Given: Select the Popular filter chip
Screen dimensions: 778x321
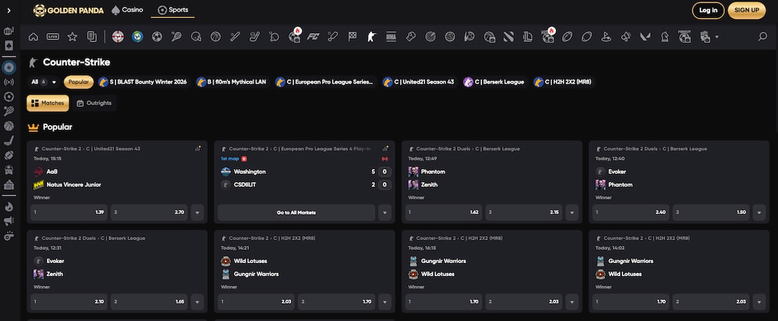Looking at the screenshot, I should pos(78,82).
